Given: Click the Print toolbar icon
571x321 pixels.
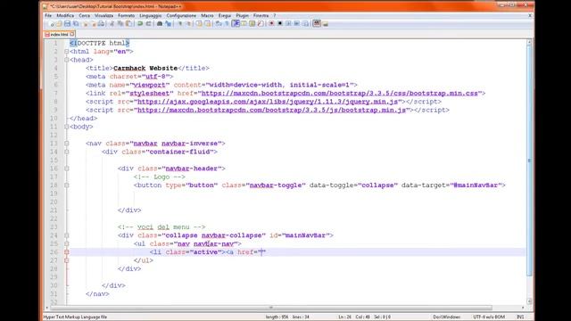Looking at the screenshot, I should click(x=101, y=24).
